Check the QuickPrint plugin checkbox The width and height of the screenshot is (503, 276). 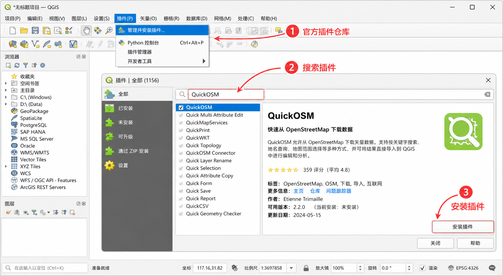coord(181,130)
